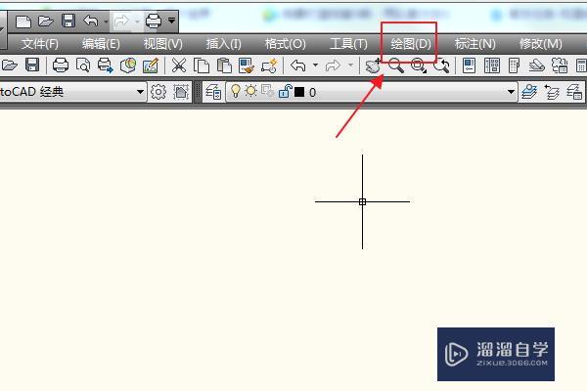Open the 插入(I) menu

[223, 44]
